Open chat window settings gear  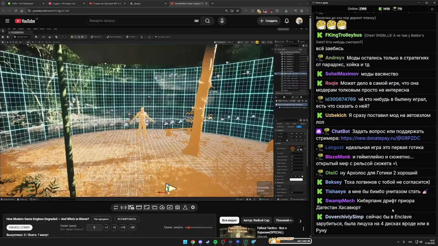coord(431,9)
